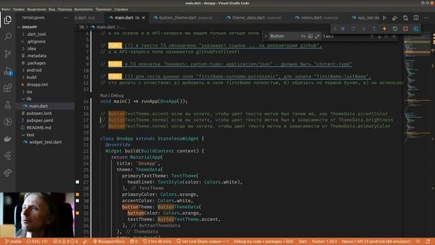Viewport: 435px width, 245px height.
Task: Open Source Control view in activity bar
Action: (x=7, y=54)
